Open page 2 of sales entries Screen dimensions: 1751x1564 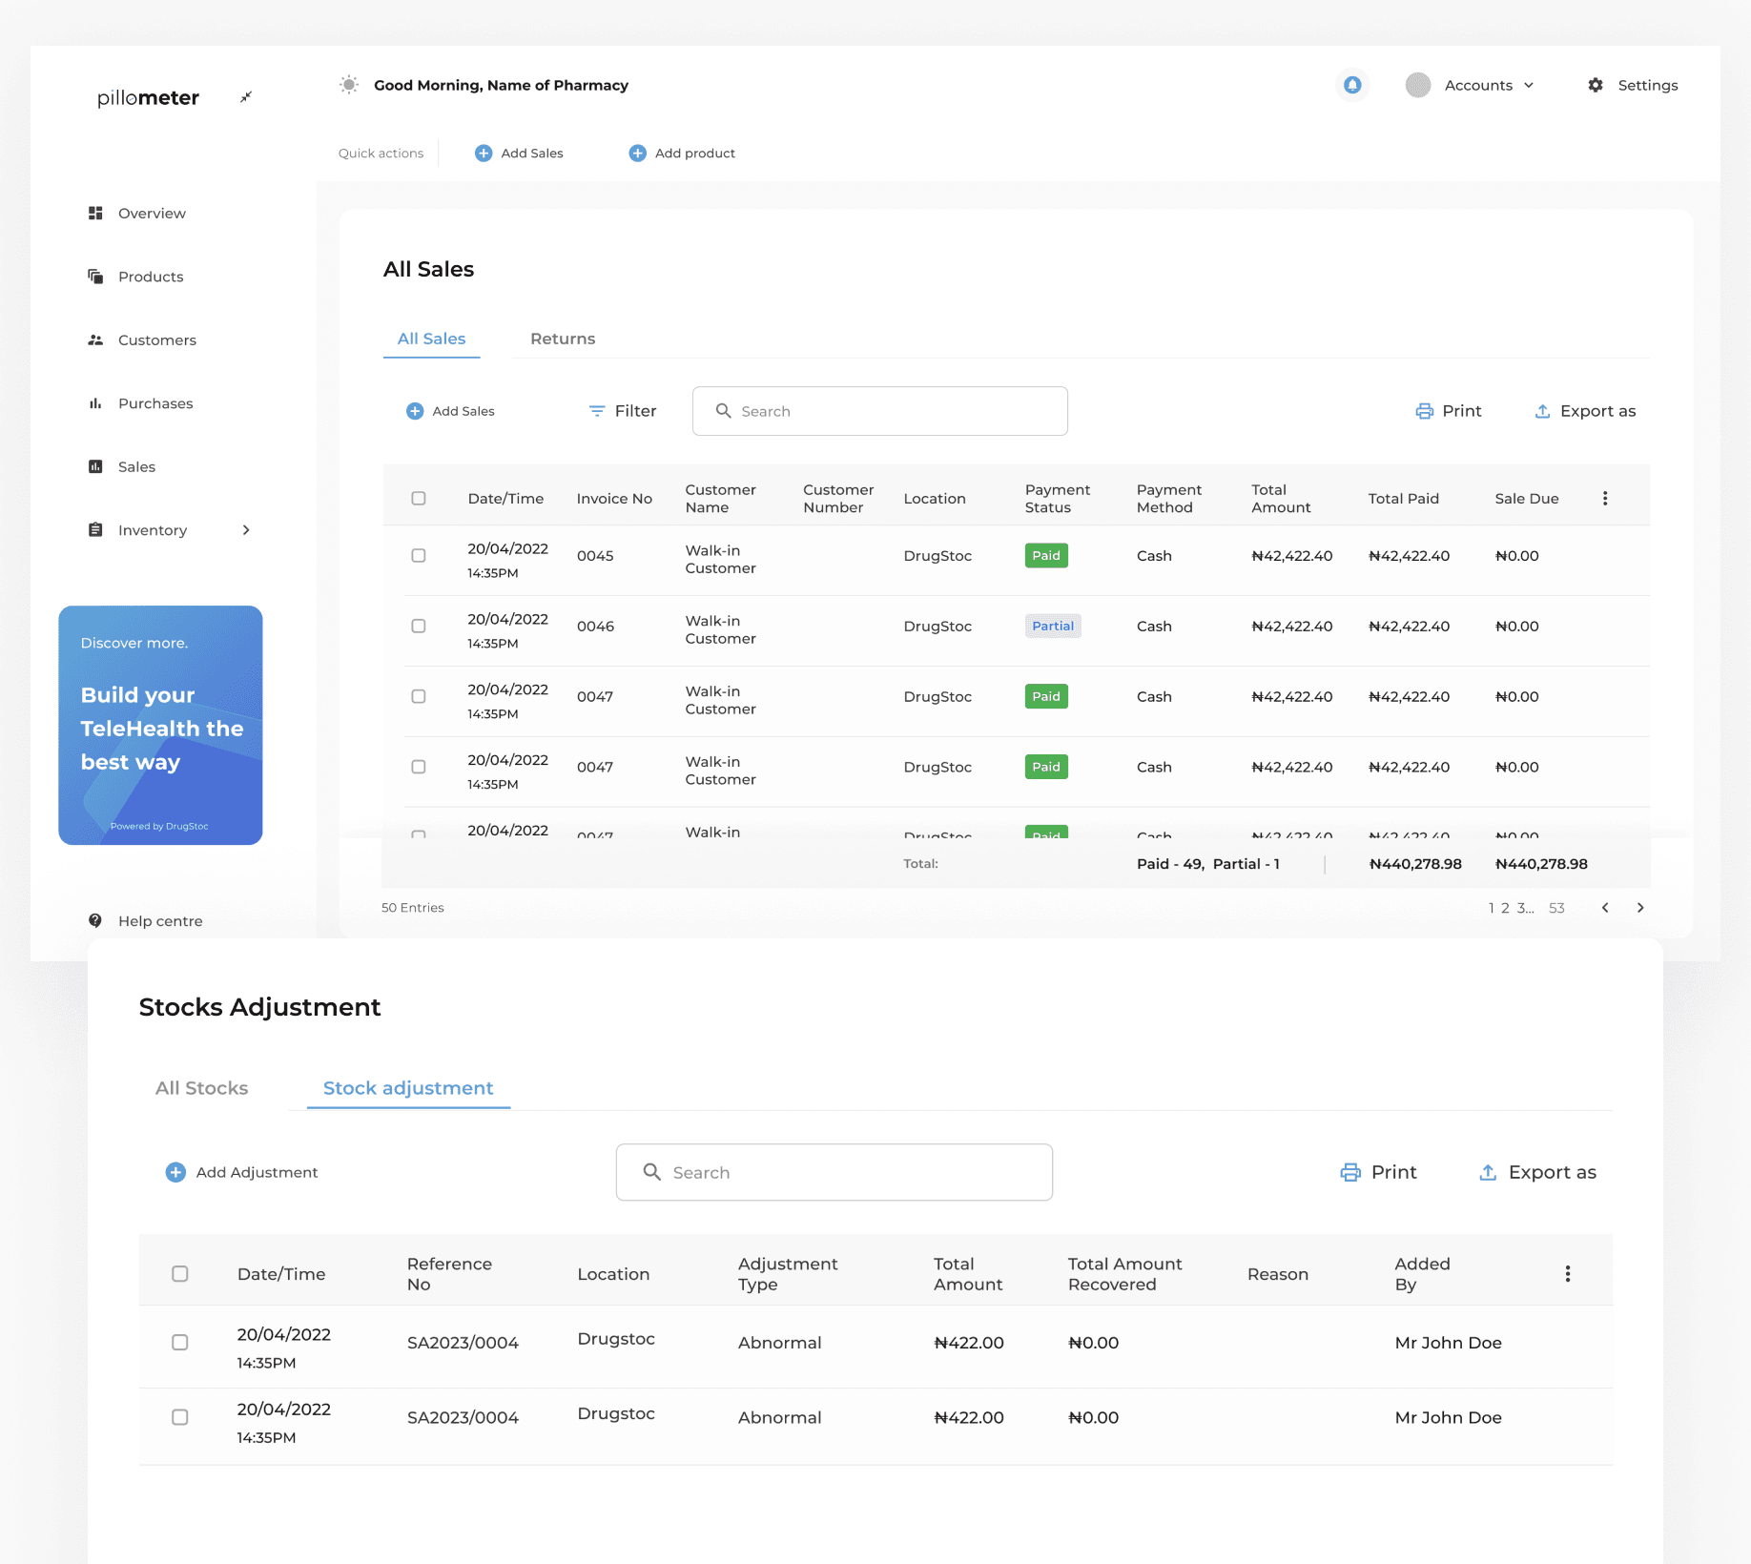[1505, 907]
